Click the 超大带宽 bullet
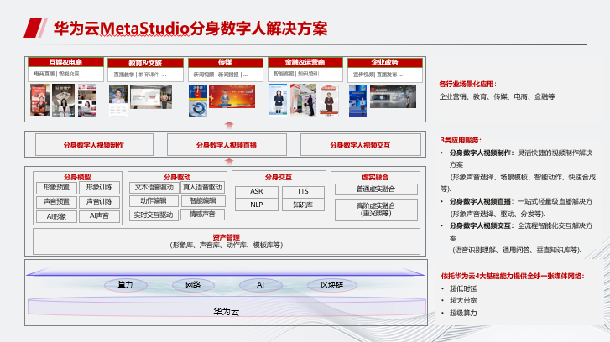This screenshot has width=610, height=342. coord(463,300)
